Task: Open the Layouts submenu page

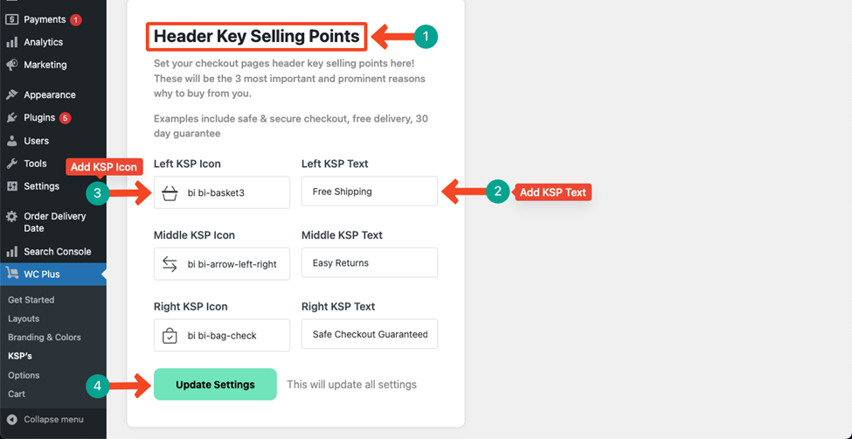Action: [x=24, y=319]
